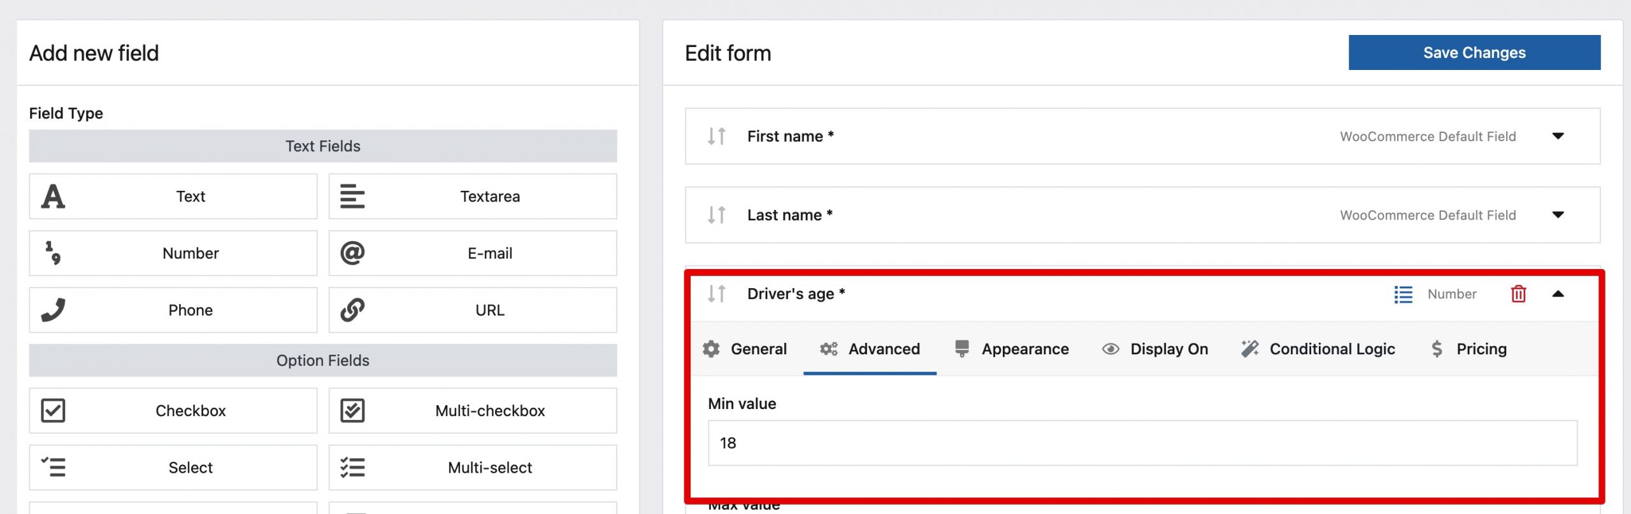Click the Text Fields section header
Viewport: 1631px width, 514px height.
point(323,146)
